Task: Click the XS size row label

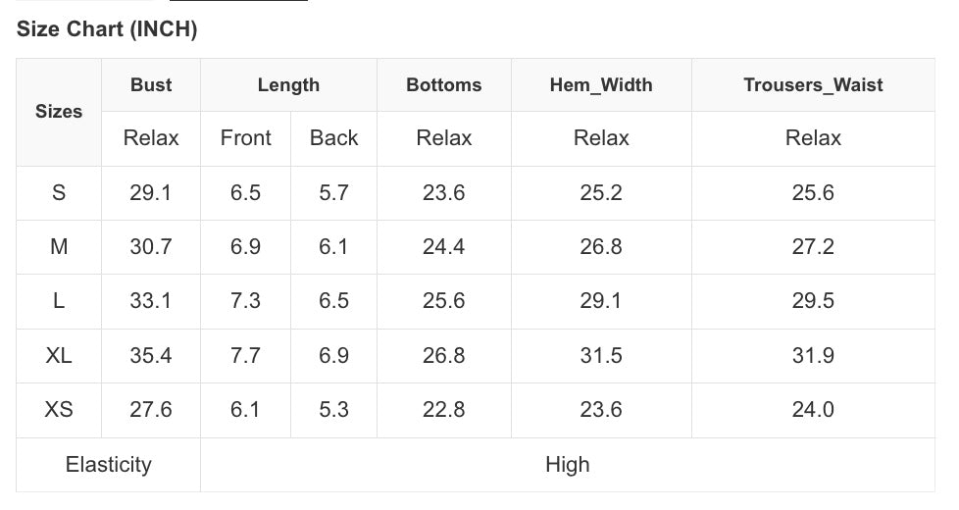Action: 59,409
